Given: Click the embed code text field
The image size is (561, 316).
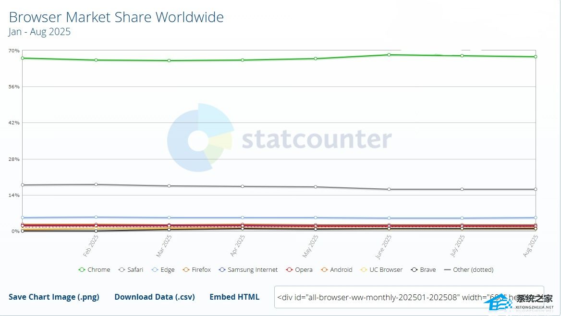Looking at the screenshot, I should (x=379, y=297).
